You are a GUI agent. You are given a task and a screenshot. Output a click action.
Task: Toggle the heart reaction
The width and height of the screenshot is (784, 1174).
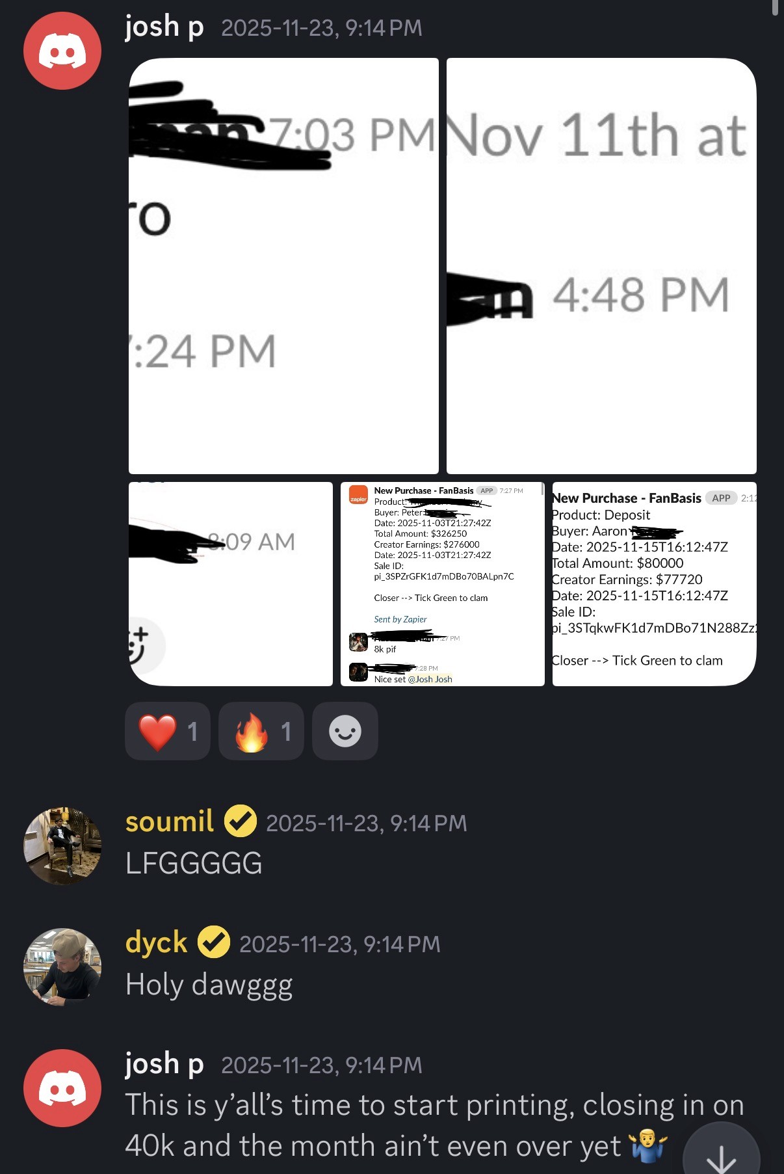(x=168, y=731)
